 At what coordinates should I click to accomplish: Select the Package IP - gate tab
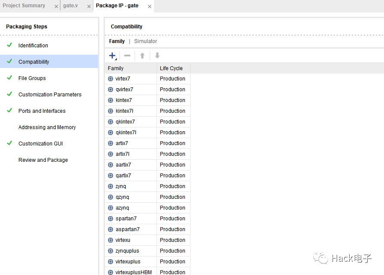[117, 6]
